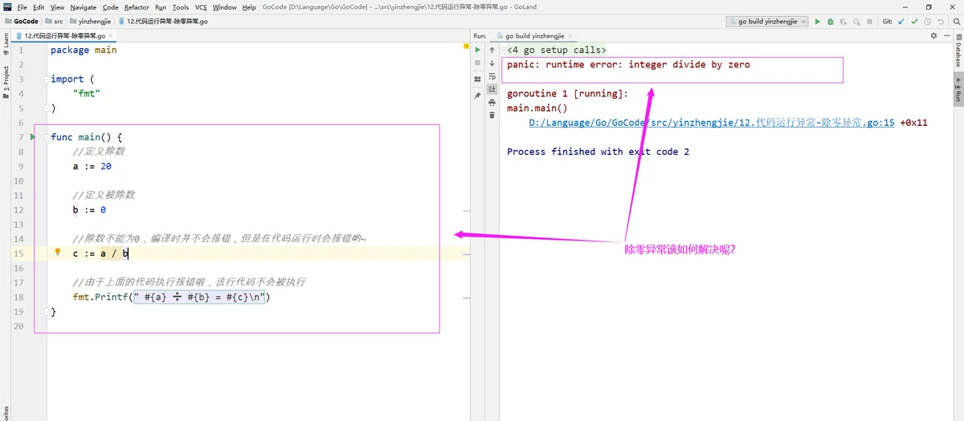Open the Run menu

click(161, 7)
